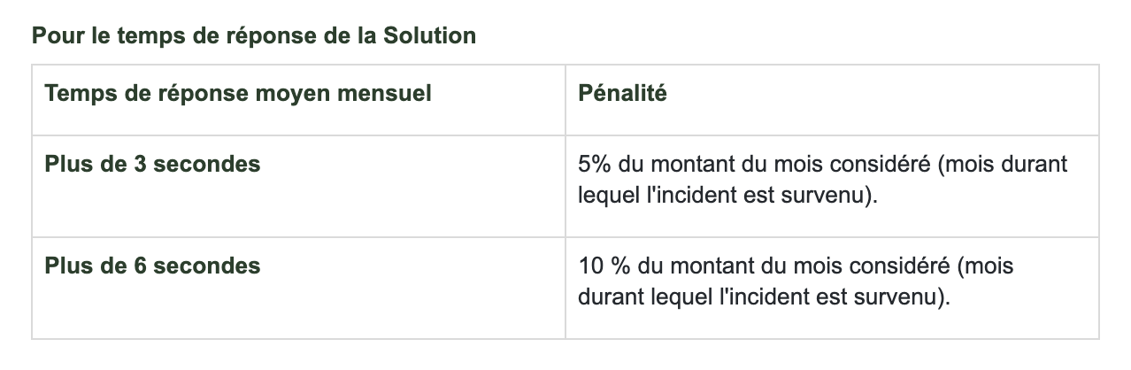Click the 'Pénalité' column header
Screen dimensions: 1131x370
point(832,99)
